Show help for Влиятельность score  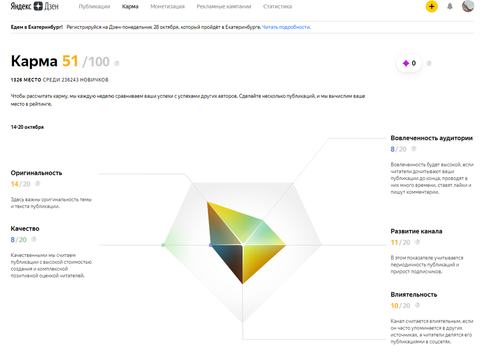(417, 306)
